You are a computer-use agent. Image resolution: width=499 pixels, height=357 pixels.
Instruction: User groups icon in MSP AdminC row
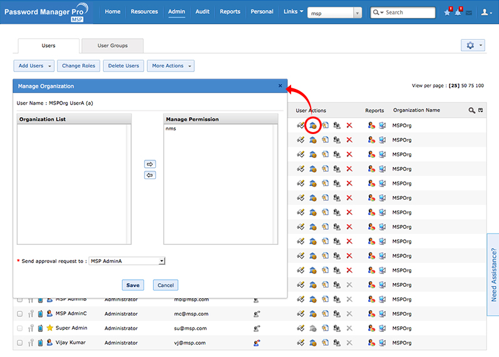coord(337,314)
